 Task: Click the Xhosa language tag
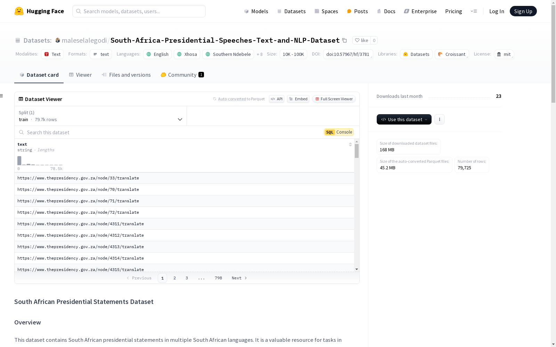187,54
